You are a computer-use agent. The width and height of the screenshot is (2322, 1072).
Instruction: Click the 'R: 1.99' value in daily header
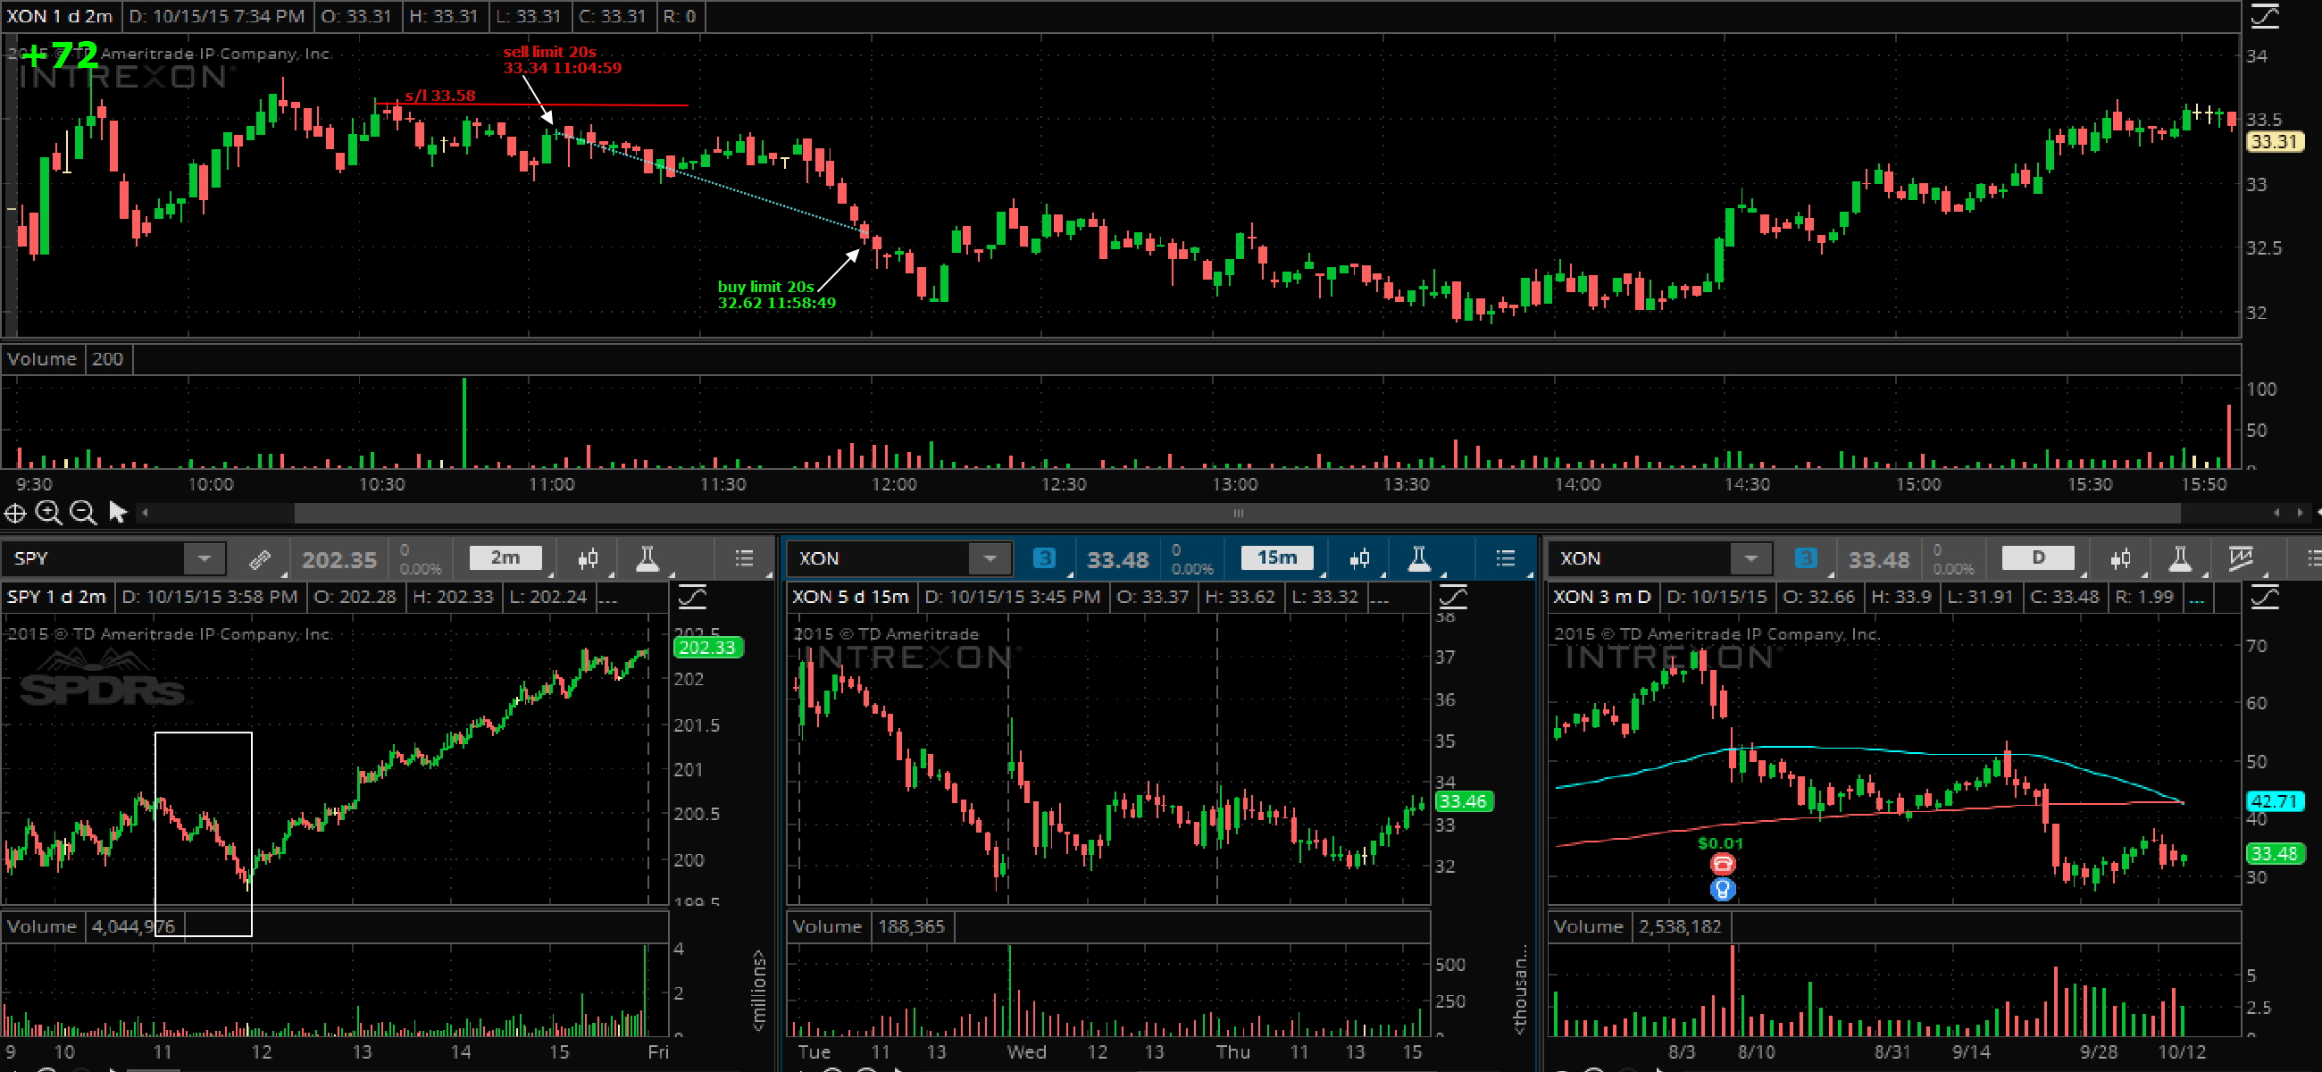2144,597
